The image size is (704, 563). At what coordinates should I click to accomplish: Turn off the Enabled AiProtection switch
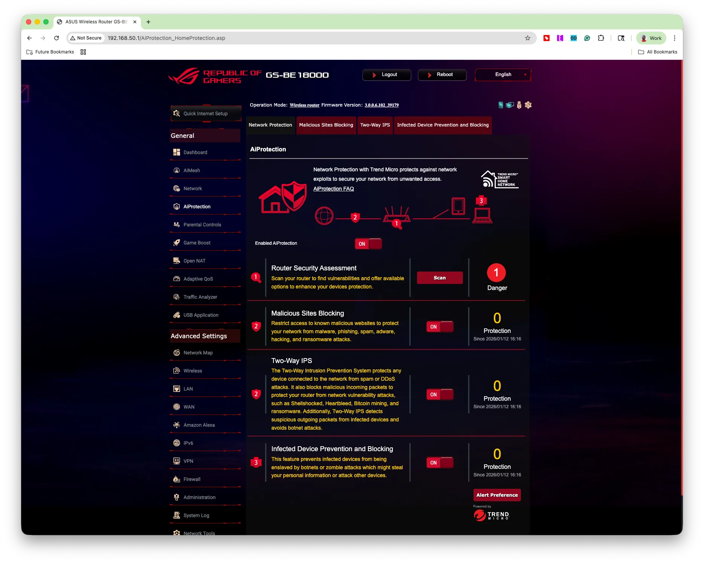pyautogui.click(x=368, y=244)
